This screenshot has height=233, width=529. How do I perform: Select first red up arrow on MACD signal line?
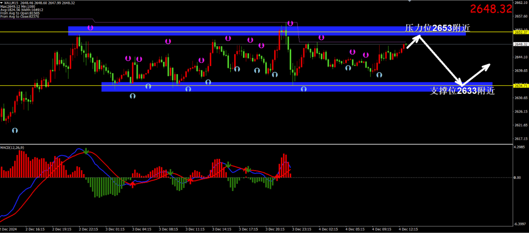coord(132,185)
